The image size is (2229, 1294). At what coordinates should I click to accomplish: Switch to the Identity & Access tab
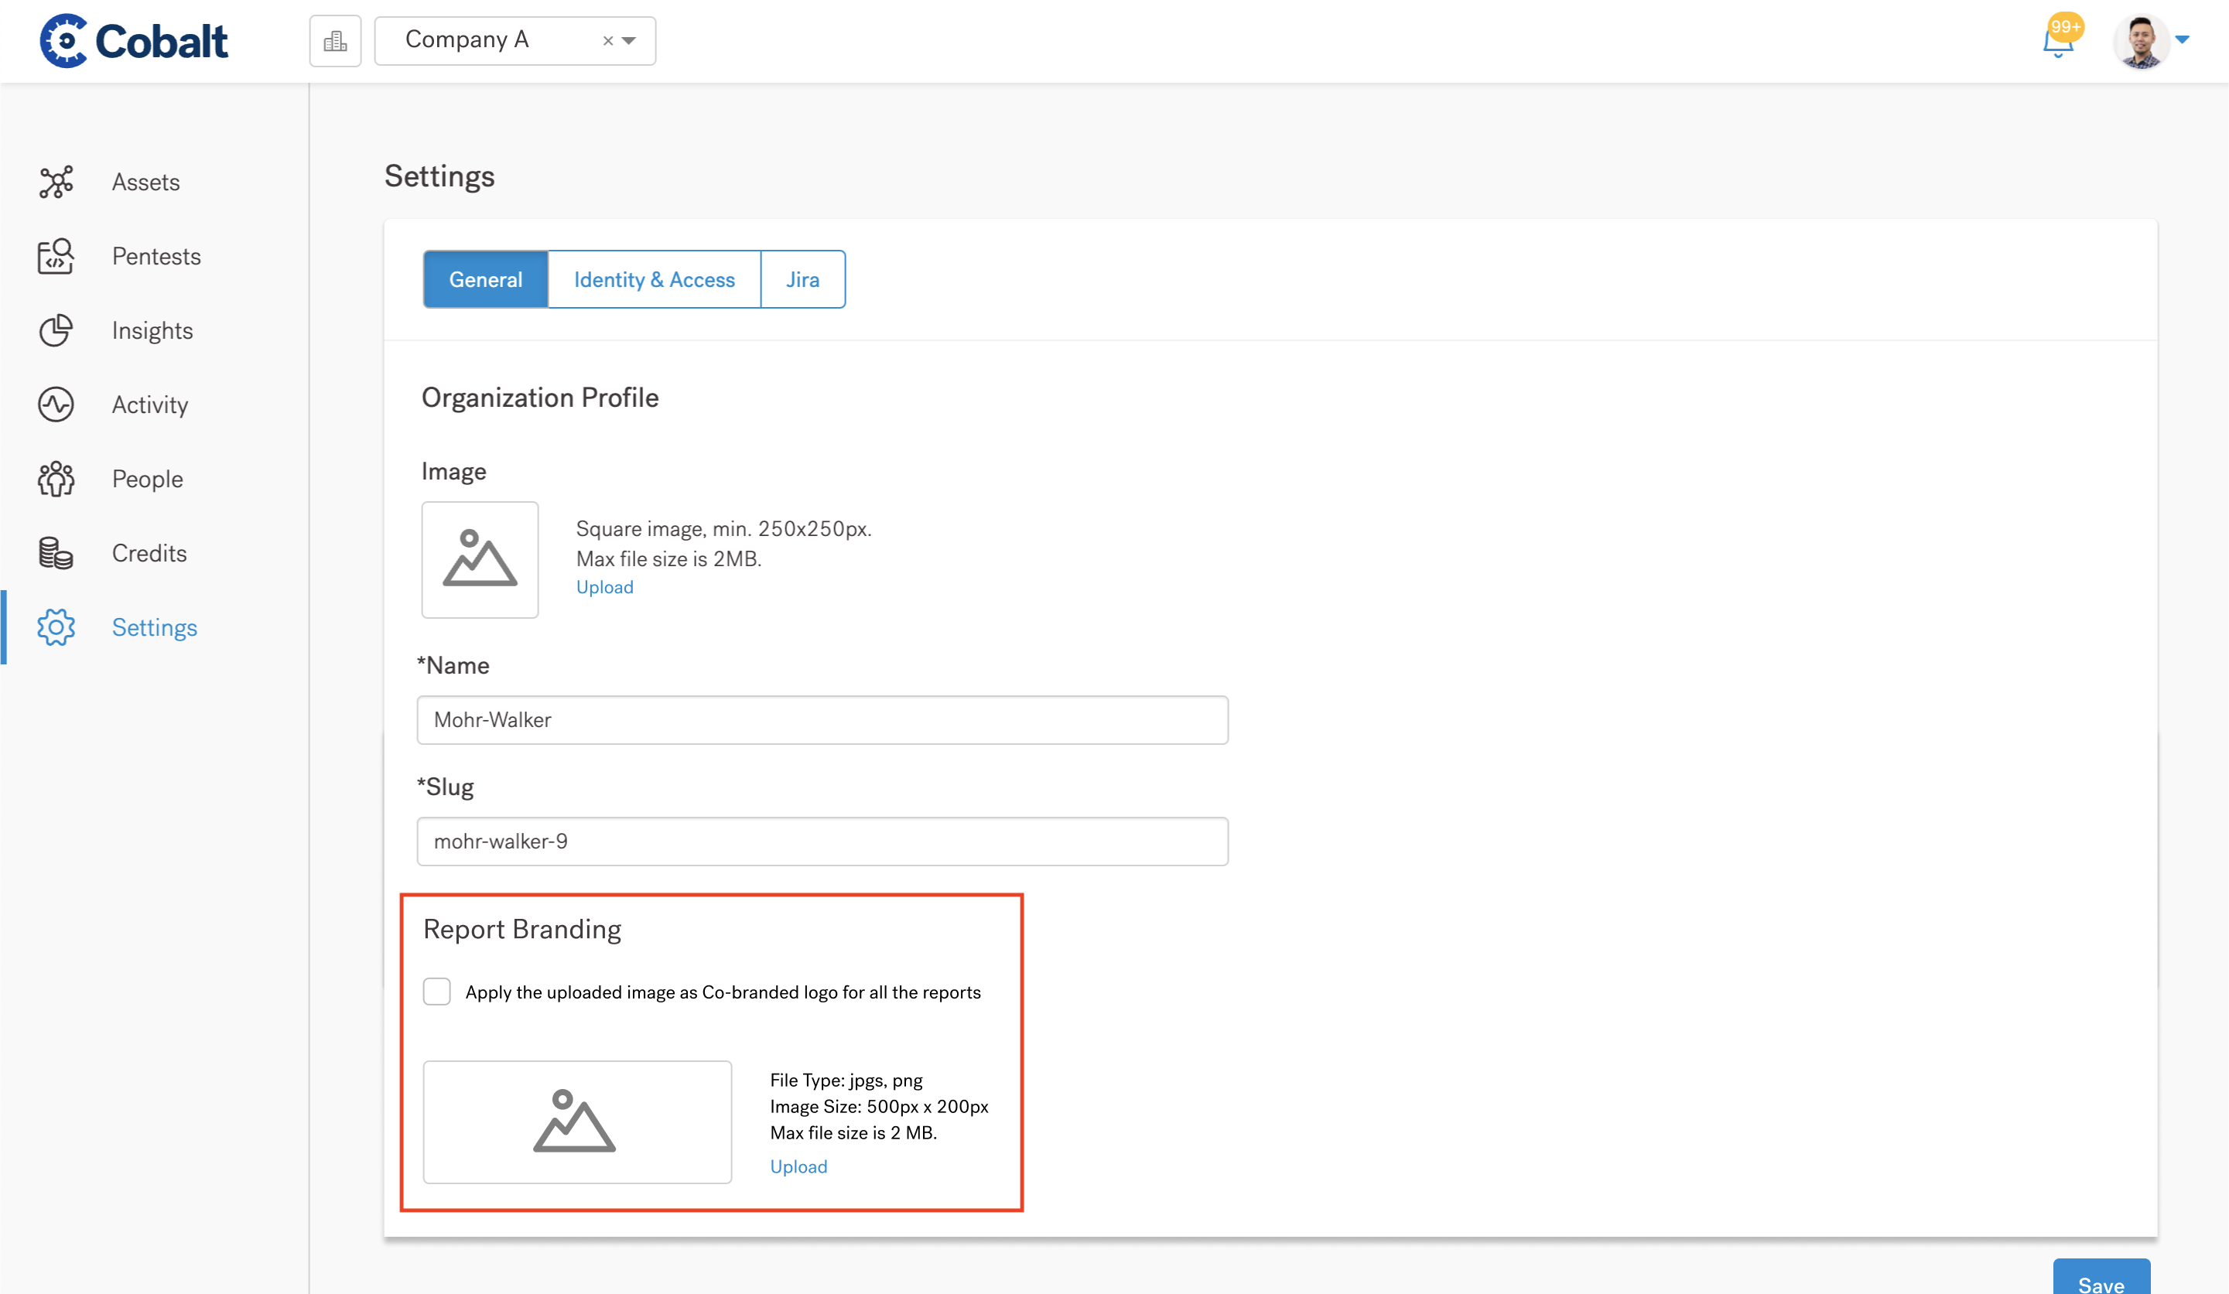pyautogui.click(x=654, y=279)
